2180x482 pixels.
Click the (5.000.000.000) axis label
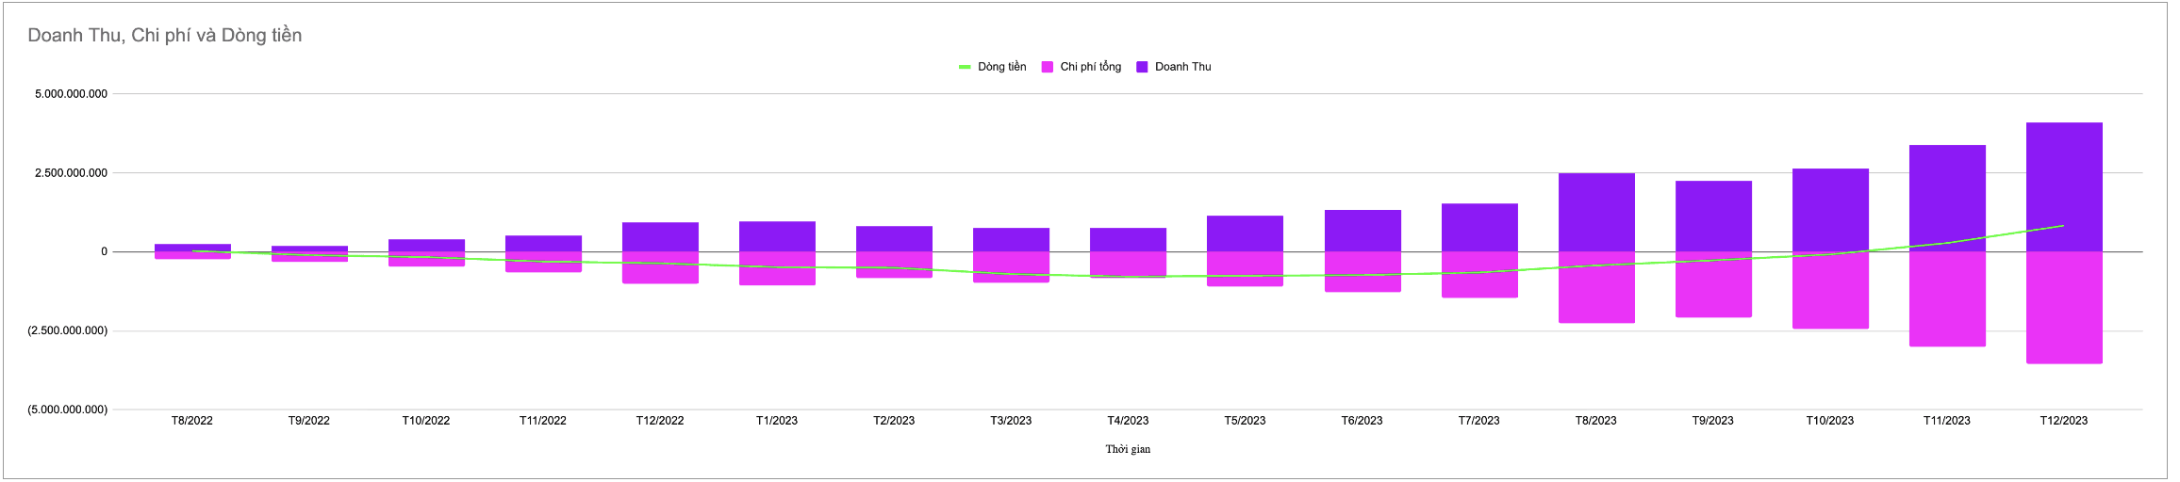click(67, 410)
